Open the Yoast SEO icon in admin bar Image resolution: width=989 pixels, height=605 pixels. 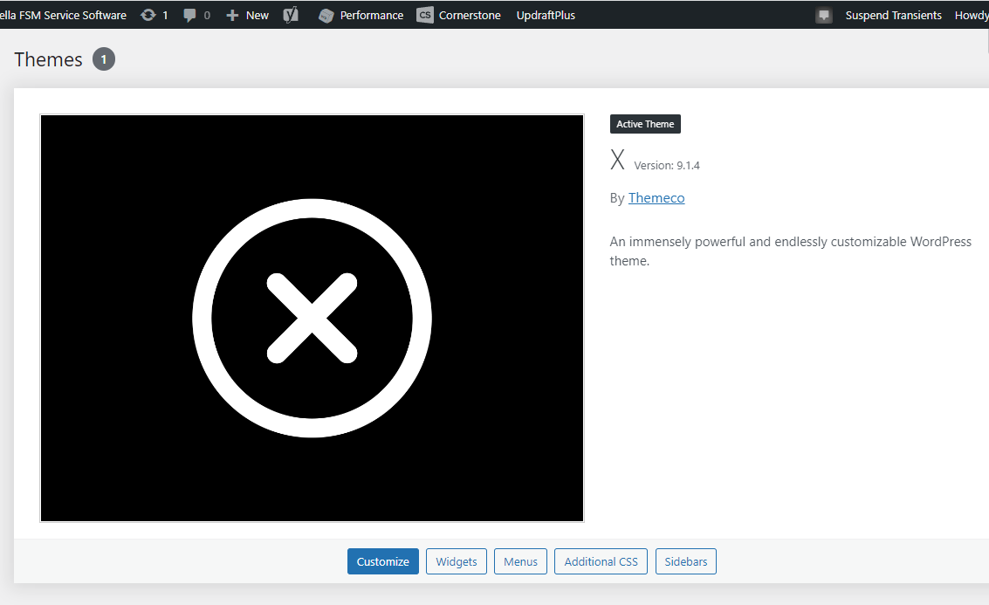[x=290, y=15]
